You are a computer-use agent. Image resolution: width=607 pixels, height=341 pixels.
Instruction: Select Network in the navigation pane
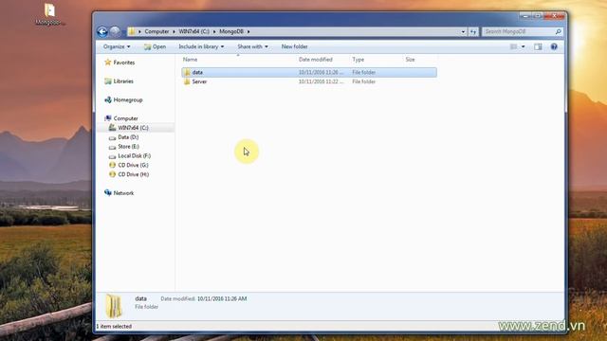click(x=123, y=193)
